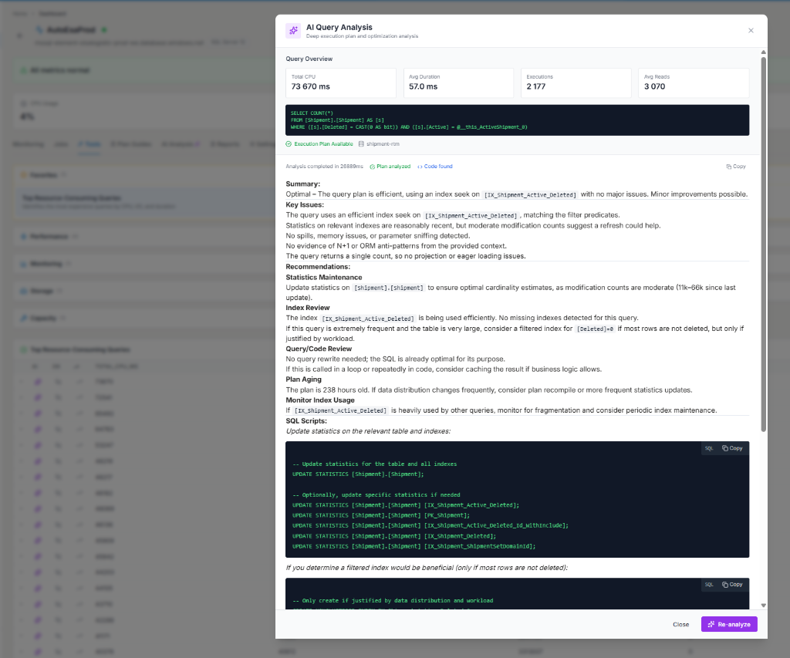
Task: Select the Total CPU metric card
Action: pyautogui.click(x=340, y=83)
